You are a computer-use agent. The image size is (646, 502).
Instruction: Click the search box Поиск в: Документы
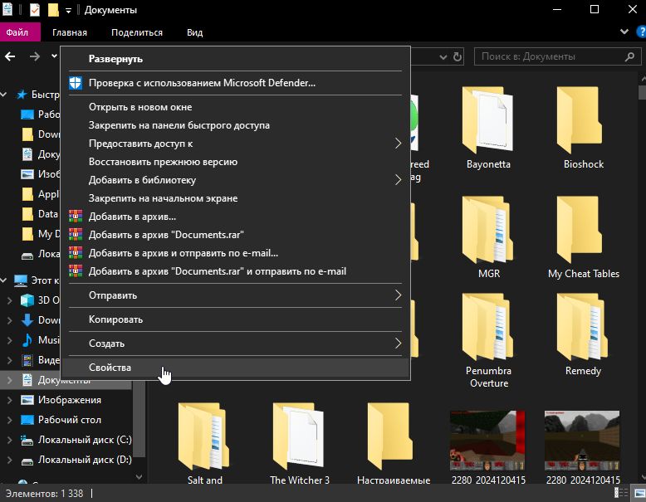[x=557, y=56]
